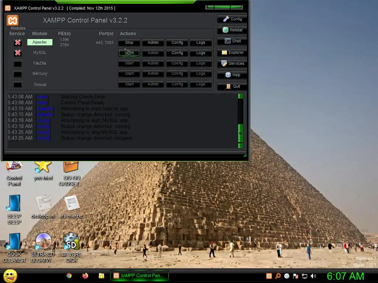
Task: Click the 6:07 AM taskbar clock
Action: (x=345, y=276)
